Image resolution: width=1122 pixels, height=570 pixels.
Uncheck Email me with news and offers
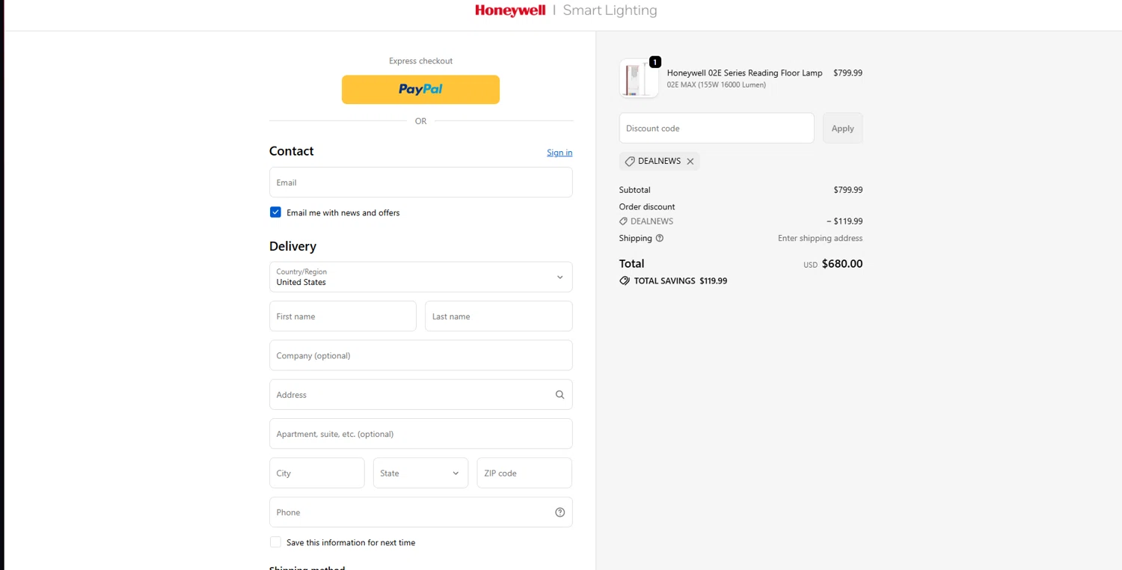pos(275,212)
